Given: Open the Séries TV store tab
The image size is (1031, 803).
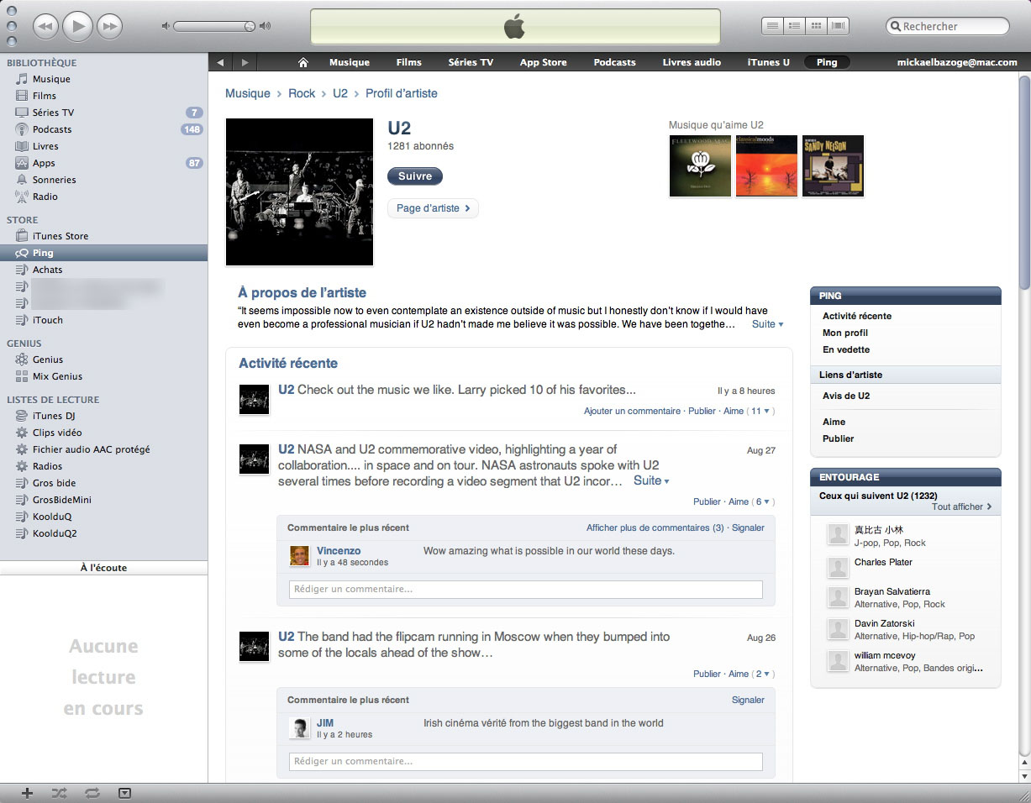Looking at the screenshot, I should point(471,62).
